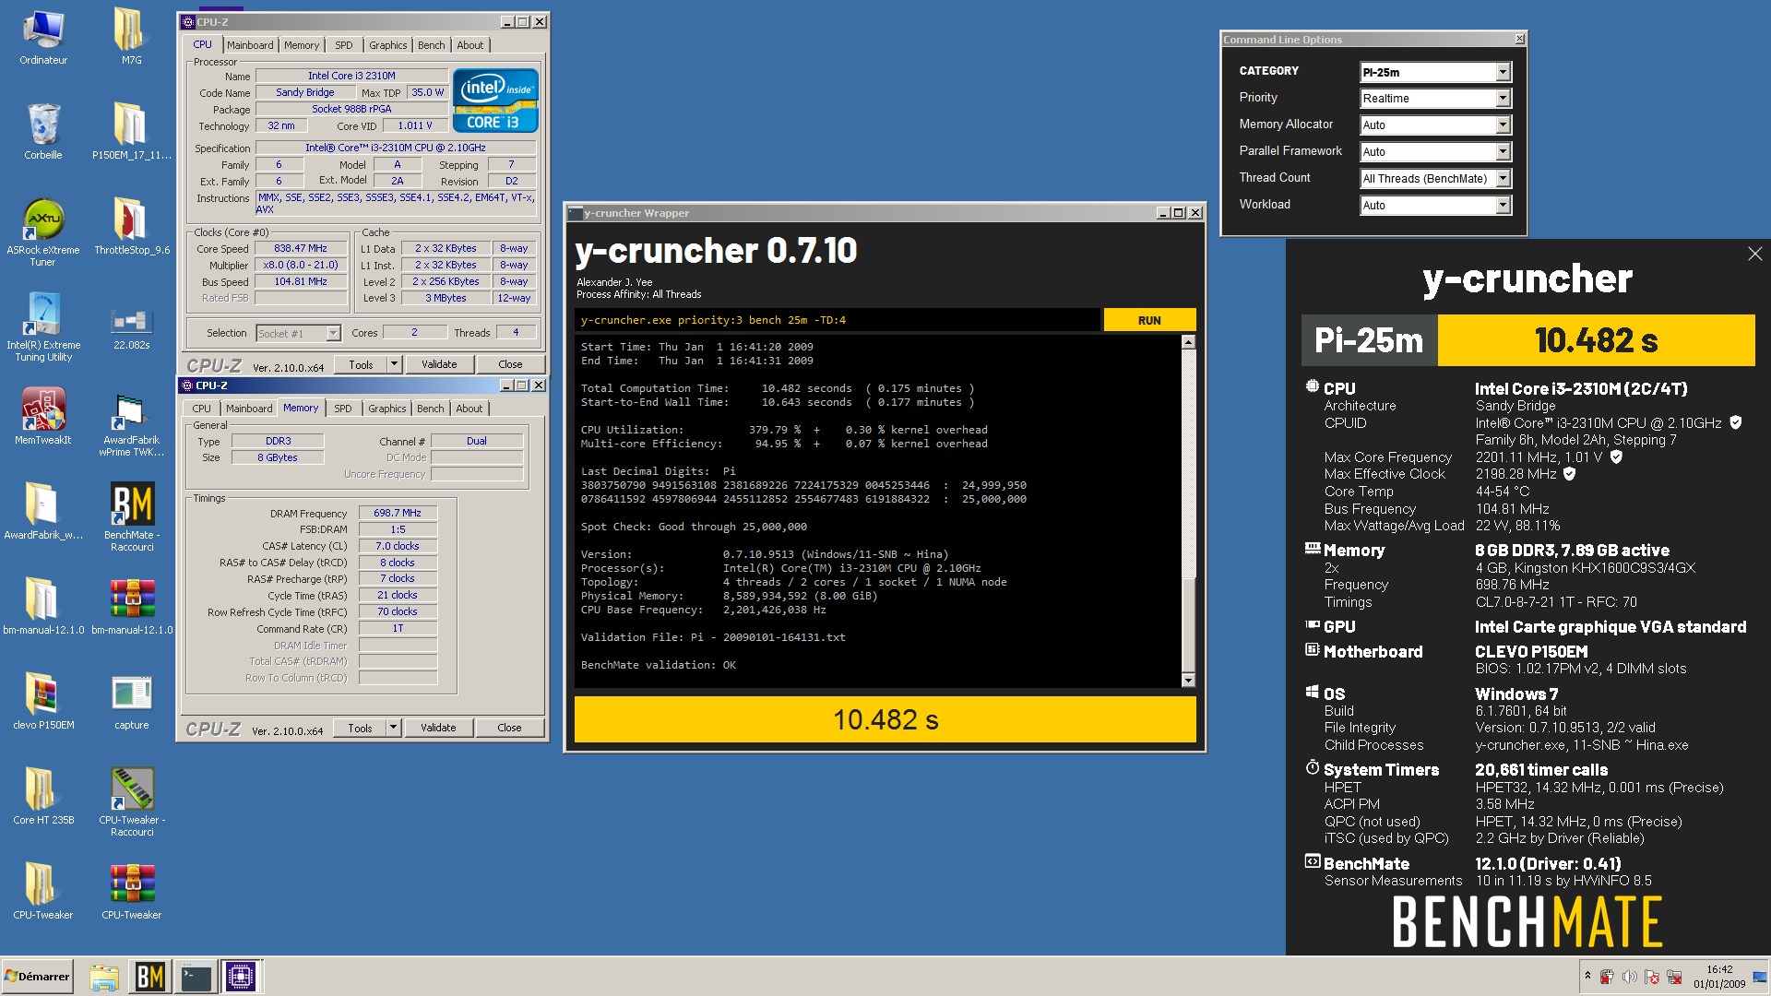Open clevo P150EM archive icon
The width and height of the screenshot is (1771, 996).
pos(43,701)
